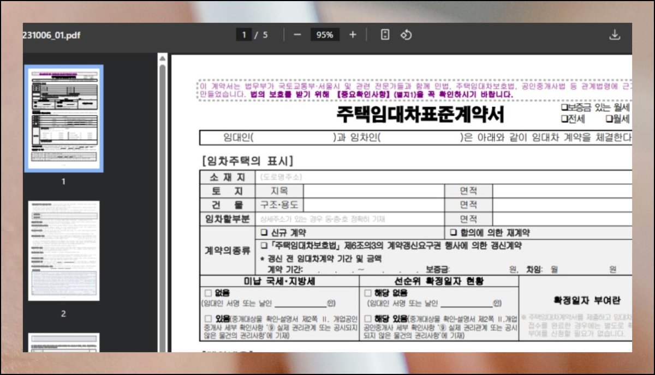The image size is (655, 375).
Task: Check the 합의에 의한 재계약 checkbox
Action: coord(454,233)
